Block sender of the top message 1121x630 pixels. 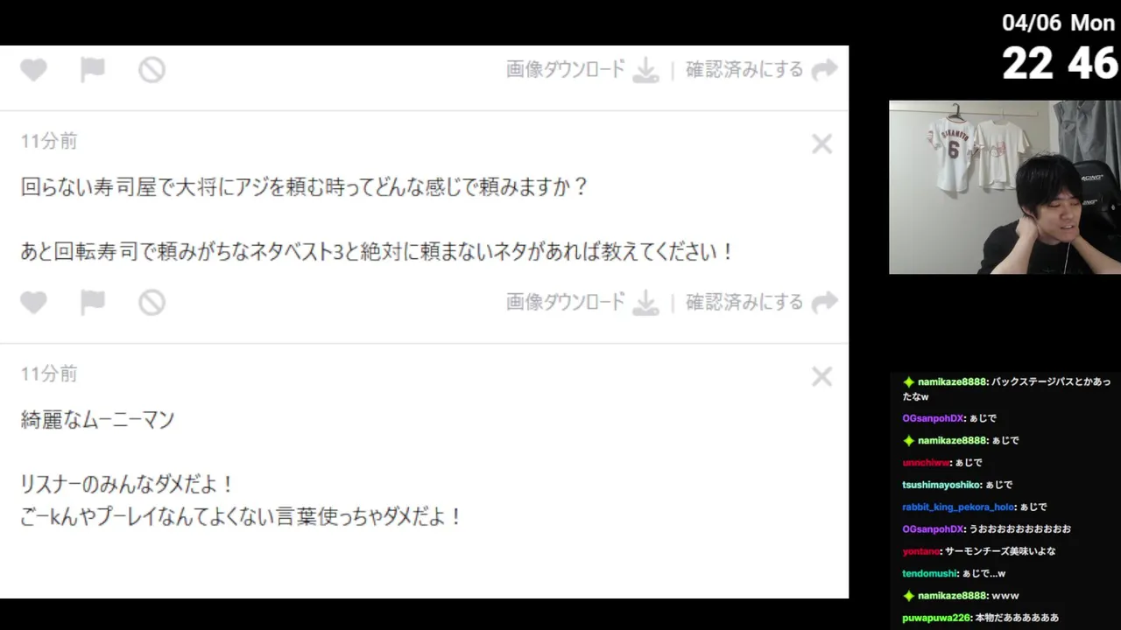(152, 70)
